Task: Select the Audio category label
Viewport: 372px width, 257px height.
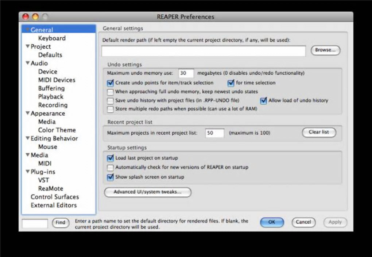Action: click(39, 63)
